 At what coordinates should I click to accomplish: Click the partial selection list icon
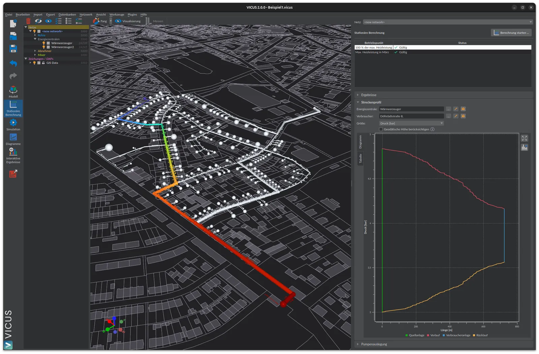click(79, 21)
